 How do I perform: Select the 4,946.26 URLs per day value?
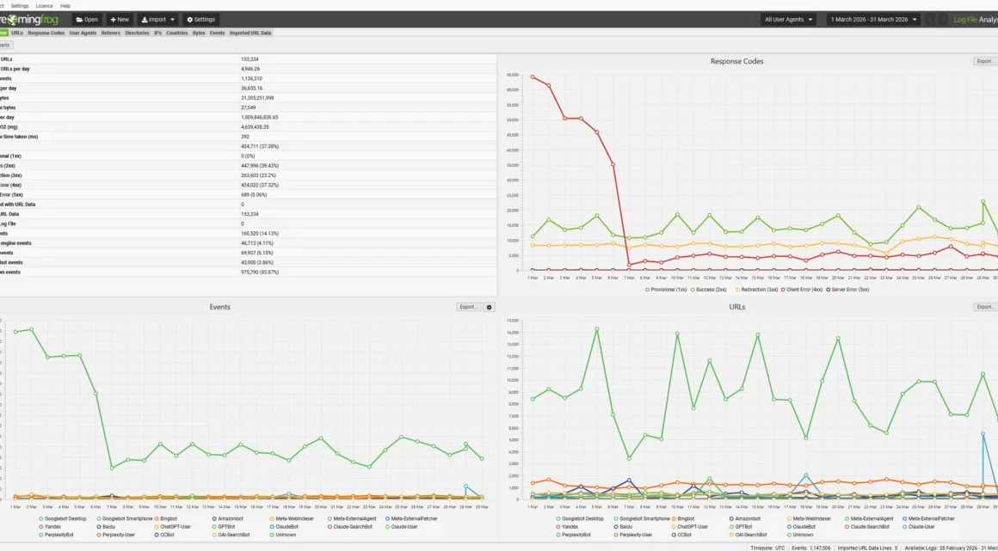[x=250, y=69]
